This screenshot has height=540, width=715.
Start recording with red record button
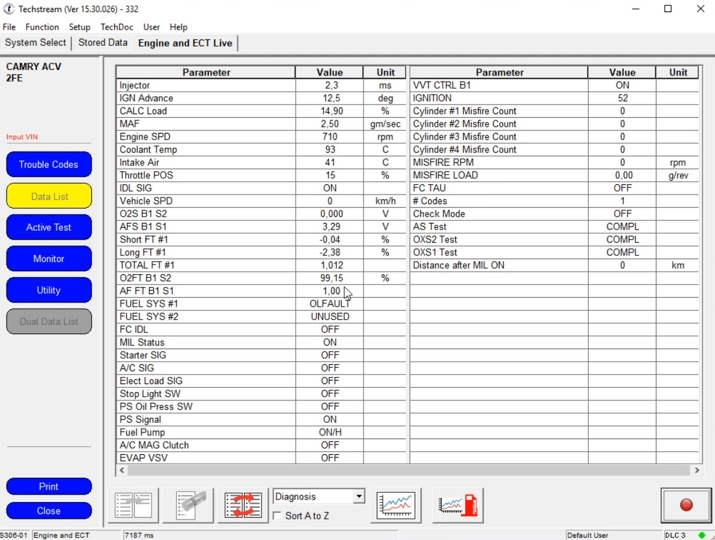686,505
